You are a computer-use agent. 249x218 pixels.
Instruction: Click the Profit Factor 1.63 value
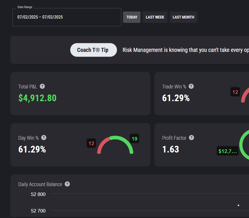click(x=171, y=149)
